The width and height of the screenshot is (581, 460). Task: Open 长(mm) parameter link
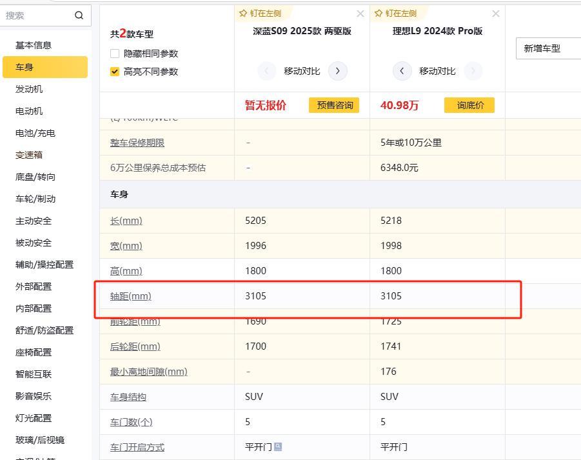coord(126,221)
